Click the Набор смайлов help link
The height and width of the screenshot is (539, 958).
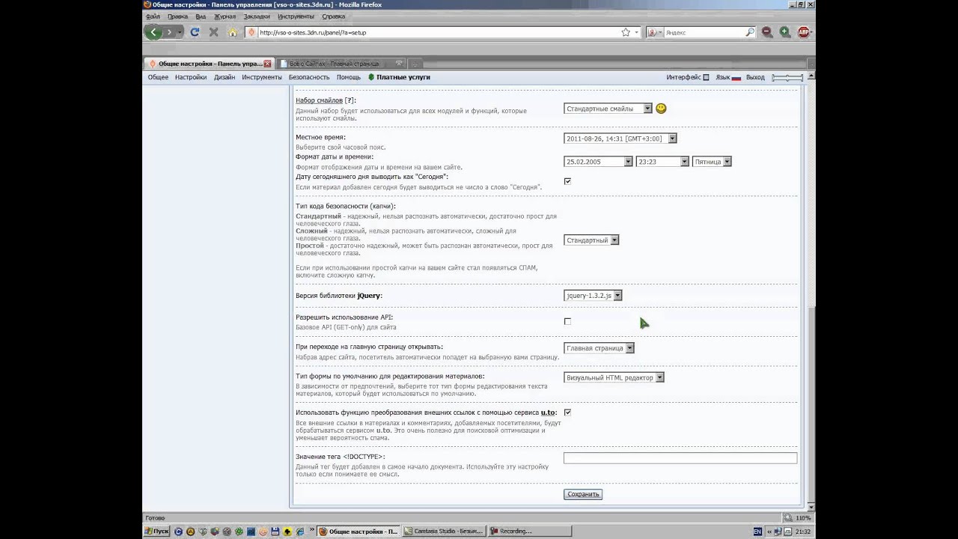tap(319, 100)
